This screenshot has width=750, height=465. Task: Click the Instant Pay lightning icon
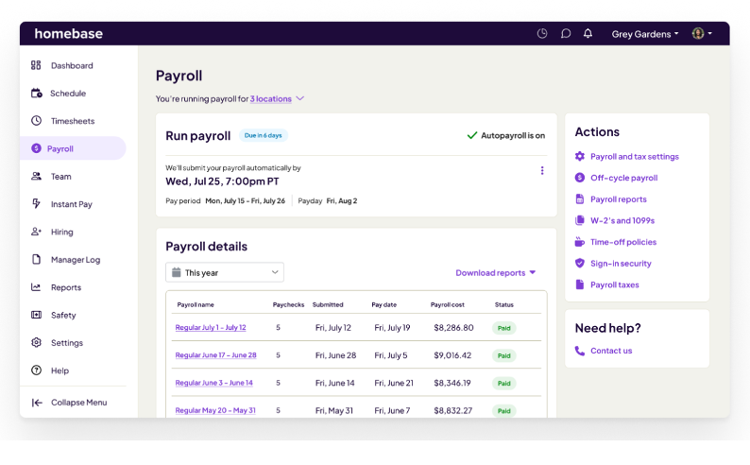click(x=36, y=204)
